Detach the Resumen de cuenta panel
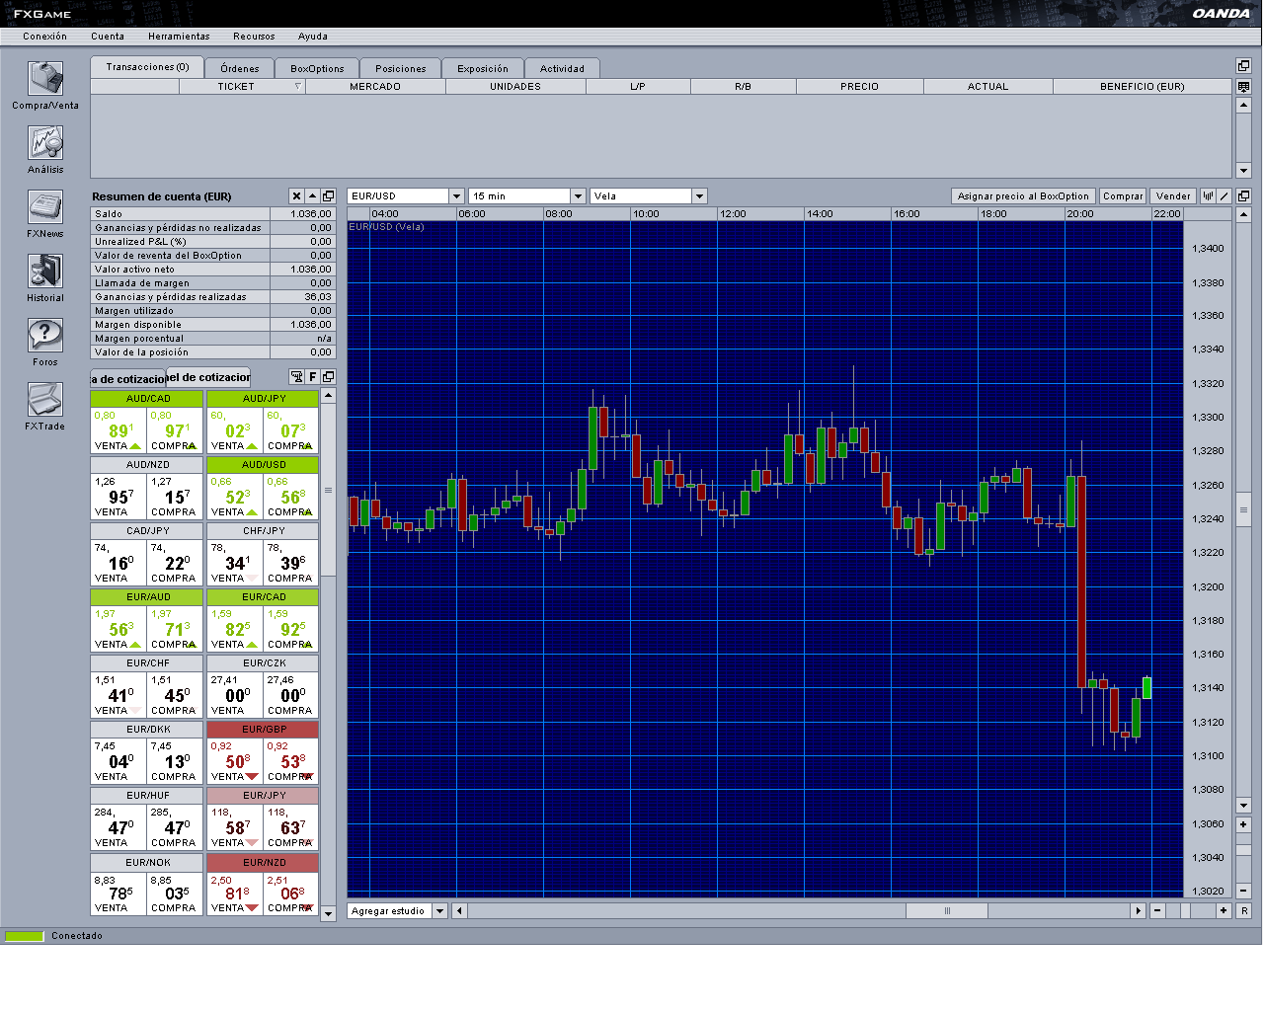The width and height of the screenshot is (1264, 1011). tap(328, 196)
